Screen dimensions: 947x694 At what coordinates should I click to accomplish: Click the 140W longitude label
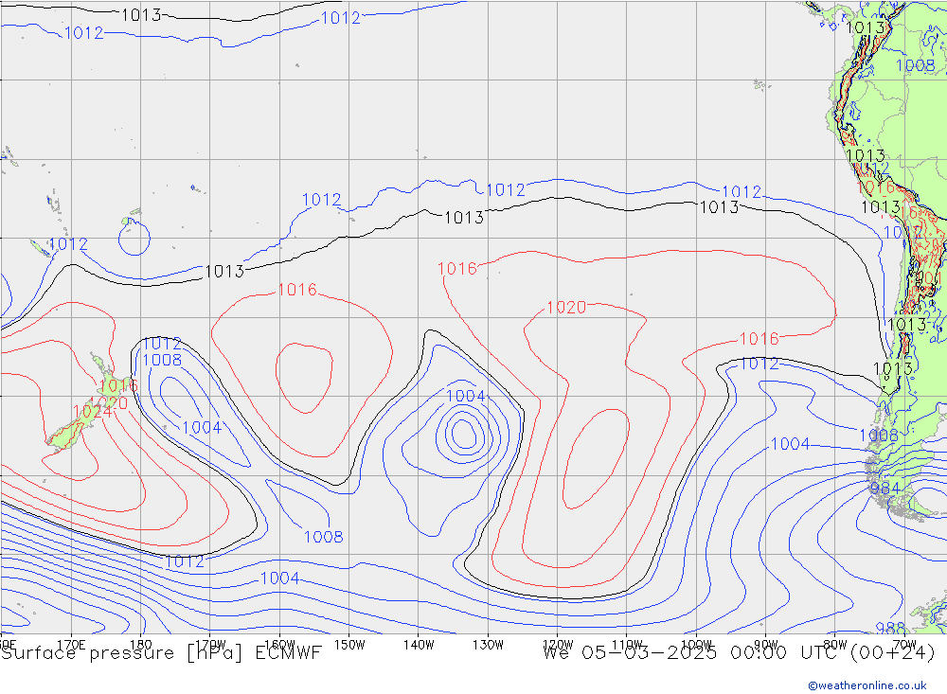[419, 645]
